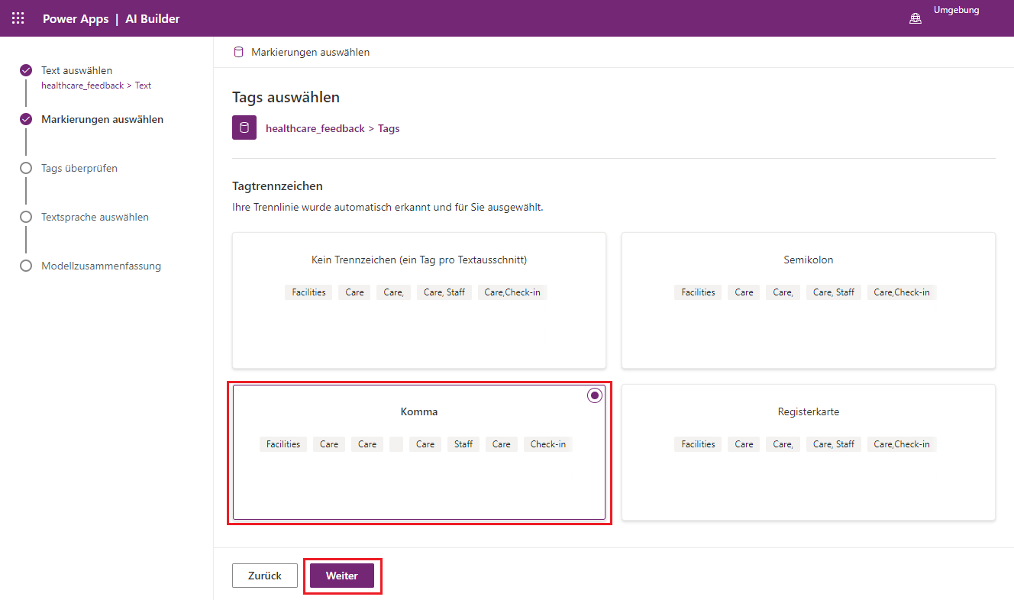Screen dimensions: 1014x600
Task: Select Kein Trennzeichen separator option
Action: [419, 300]
